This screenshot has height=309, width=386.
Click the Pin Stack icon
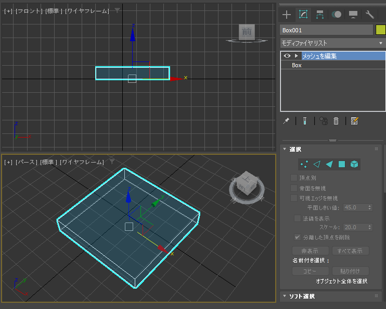pos(286,121)
